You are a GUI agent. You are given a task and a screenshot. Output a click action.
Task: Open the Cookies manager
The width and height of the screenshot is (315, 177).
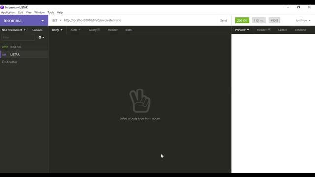click(x=37, y=30)
